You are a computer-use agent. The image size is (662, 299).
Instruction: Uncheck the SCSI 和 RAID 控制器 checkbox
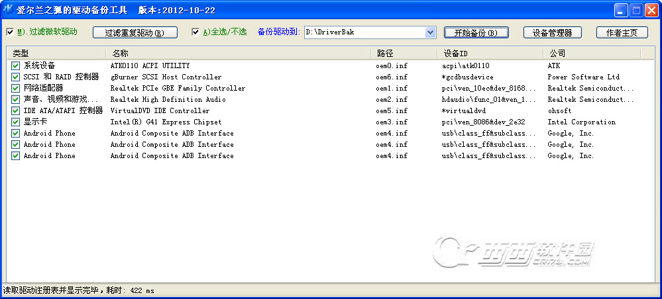click(x=16, y=77)
